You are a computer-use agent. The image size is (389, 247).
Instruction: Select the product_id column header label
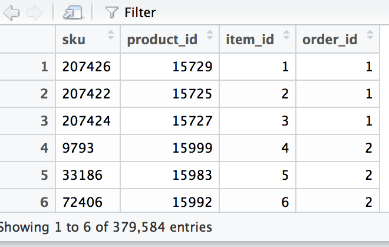click(162, 39)
